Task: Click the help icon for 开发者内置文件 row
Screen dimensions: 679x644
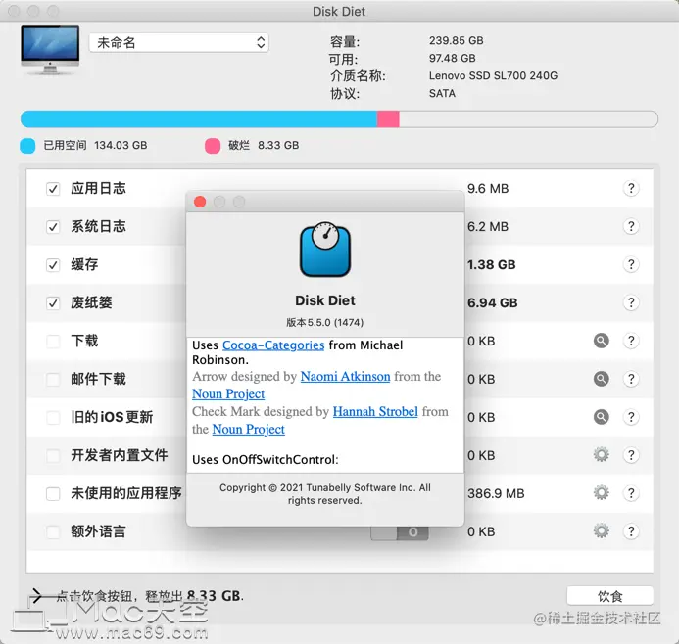Action: [x=631, y=455]
